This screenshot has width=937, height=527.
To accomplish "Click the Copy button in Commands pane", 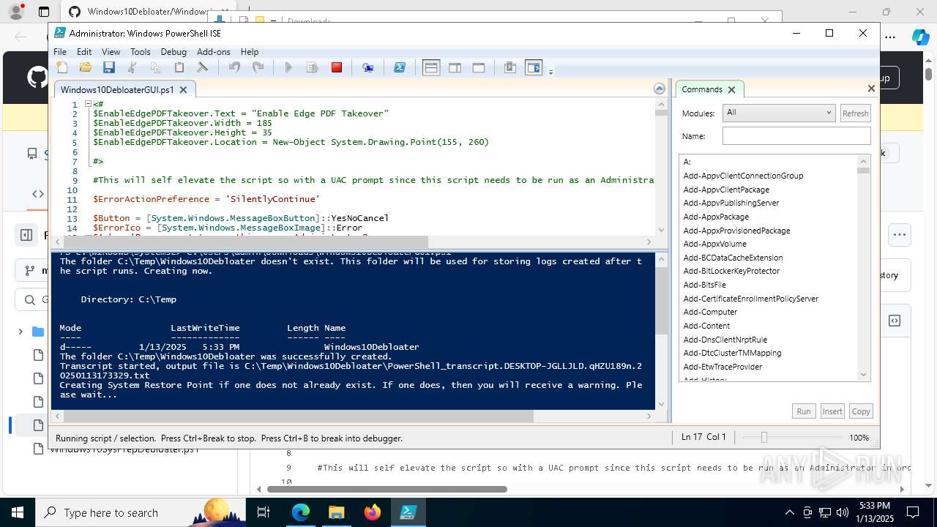I will coord(861,411).
